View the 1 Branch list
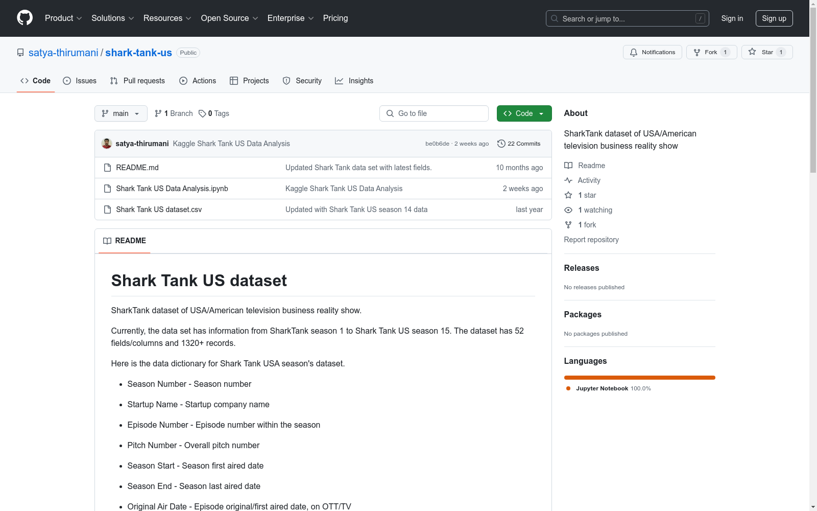 point(174,113)
